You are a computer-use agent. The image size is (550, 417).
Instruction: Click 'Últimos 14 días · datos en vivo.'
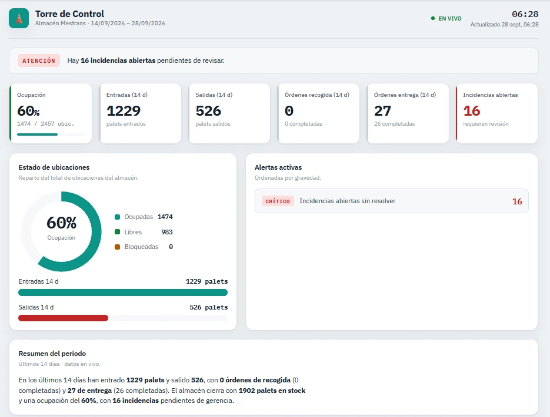(x=59, y=364)
